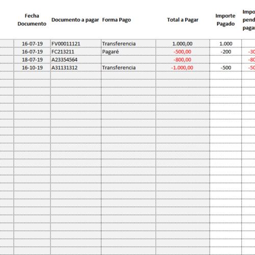The width and height of the screenshot is (255, 255).
Task: Select paid amount 1.000
Action: (x=226, y=43)
